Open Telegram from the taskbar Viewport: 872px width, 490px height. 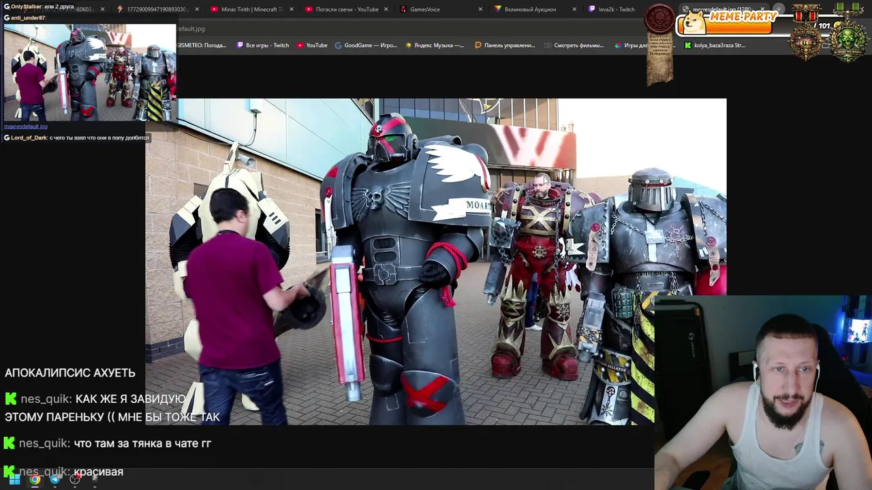coord(55,480)
